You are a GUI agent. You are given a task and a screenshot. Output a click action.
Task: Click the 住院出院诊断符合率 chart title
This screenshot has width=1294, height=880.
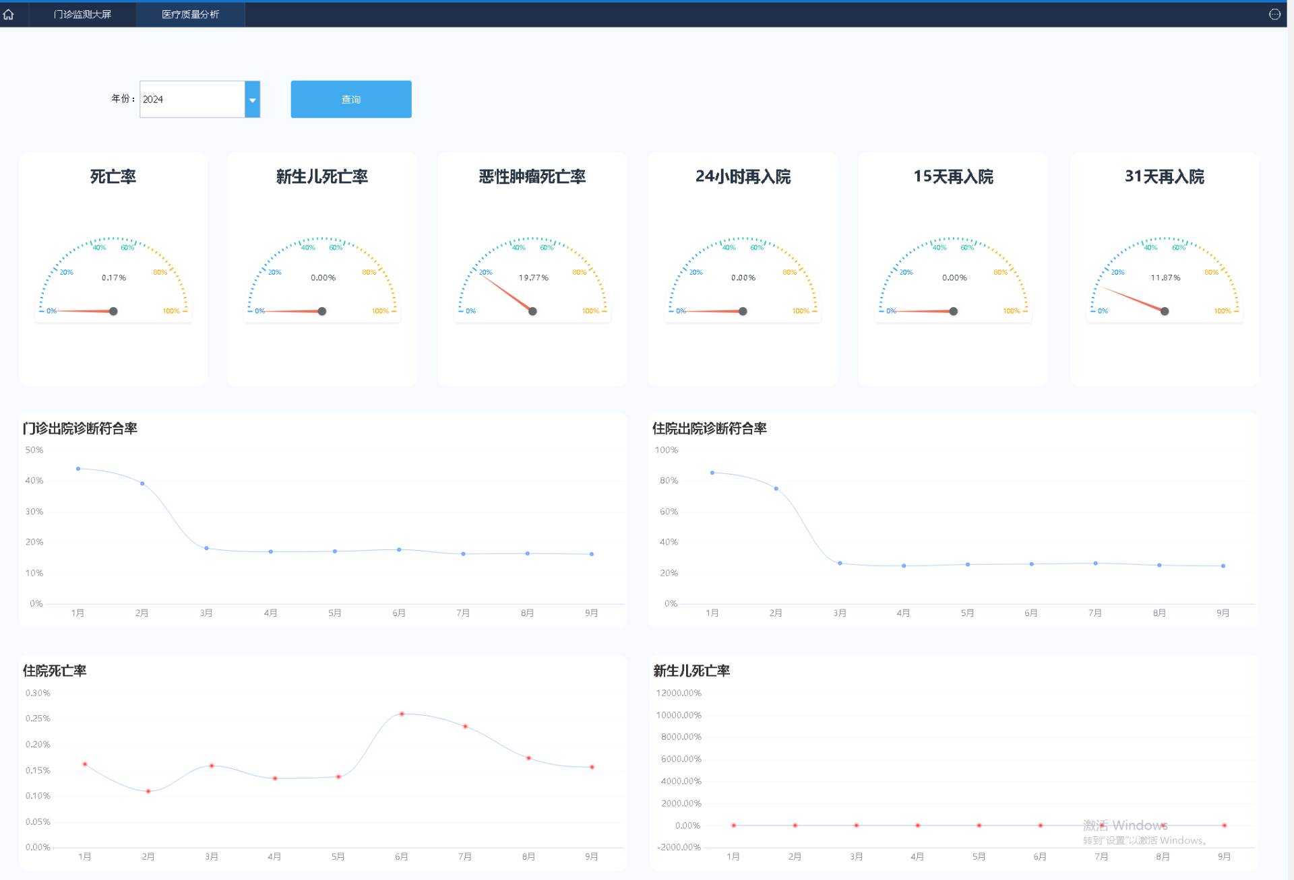(709, 428)
